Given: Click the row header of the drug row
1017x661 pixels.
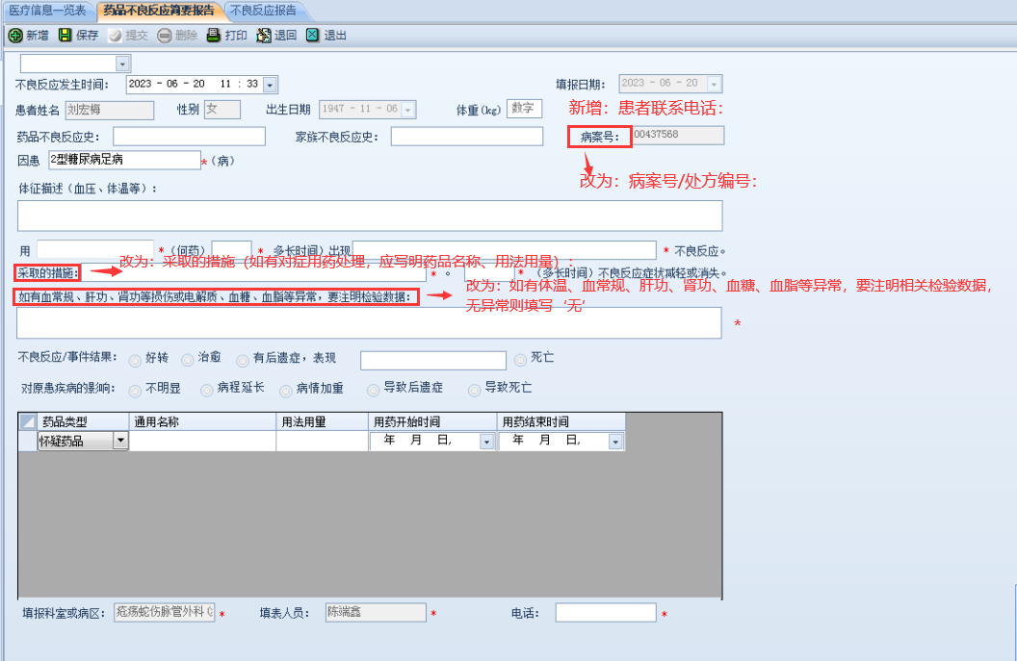Looking at the screenshot, I should [27, 441].
